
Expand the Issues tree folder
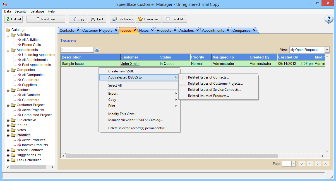pyautogui.click(x=8, y=125)
